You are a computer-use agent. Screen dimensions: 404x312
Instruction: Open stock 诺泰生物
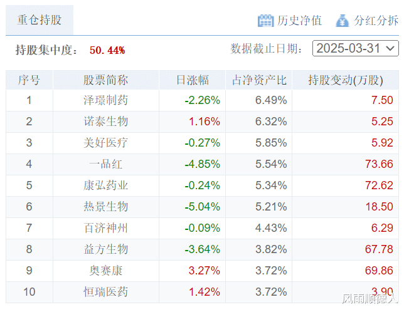click(x=105, y=122)
